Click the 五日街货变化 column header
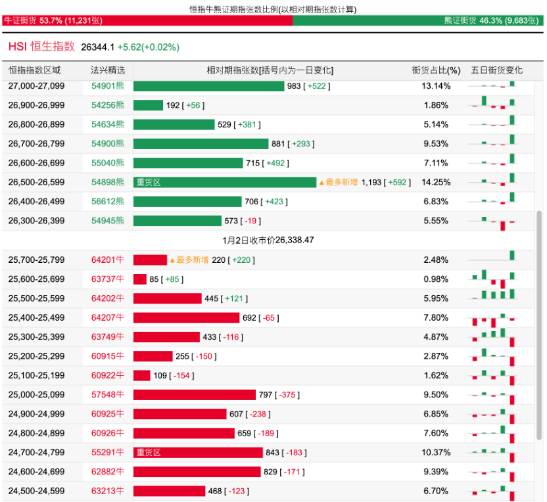This screenshot has height=502, width=547. point(496,70)
